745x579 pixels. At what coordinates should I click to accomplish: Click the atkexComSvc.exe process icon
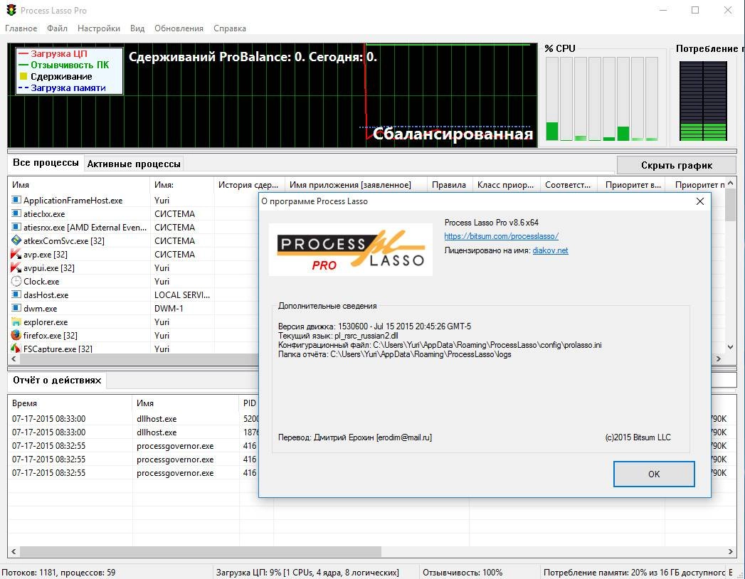click(16, 240)
